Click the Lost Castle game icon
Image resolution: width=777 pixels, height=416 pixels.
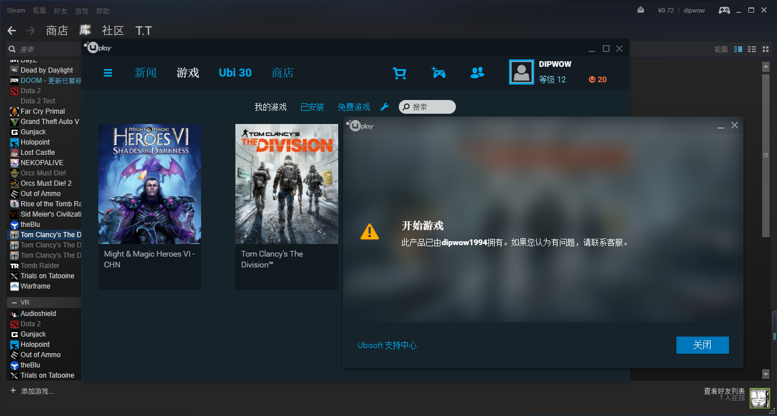14,153
